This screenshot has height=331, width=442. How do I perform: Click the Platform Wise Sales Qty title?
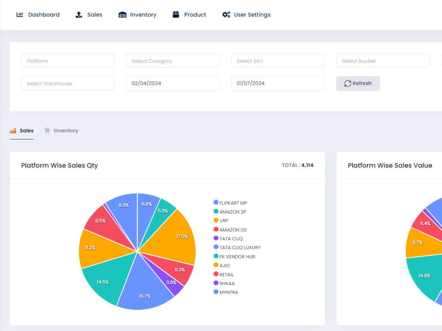(x=60, y=165)
